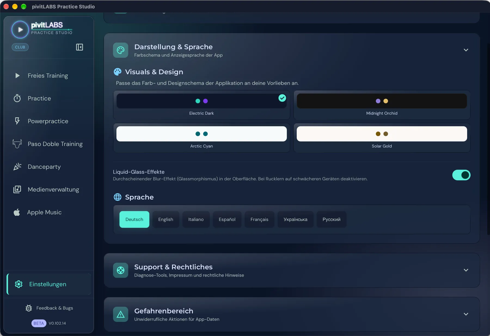Viewport: 490px width, 336px height.
Task: Choose the Arctic Cyan theme
Action: (201, 138)
